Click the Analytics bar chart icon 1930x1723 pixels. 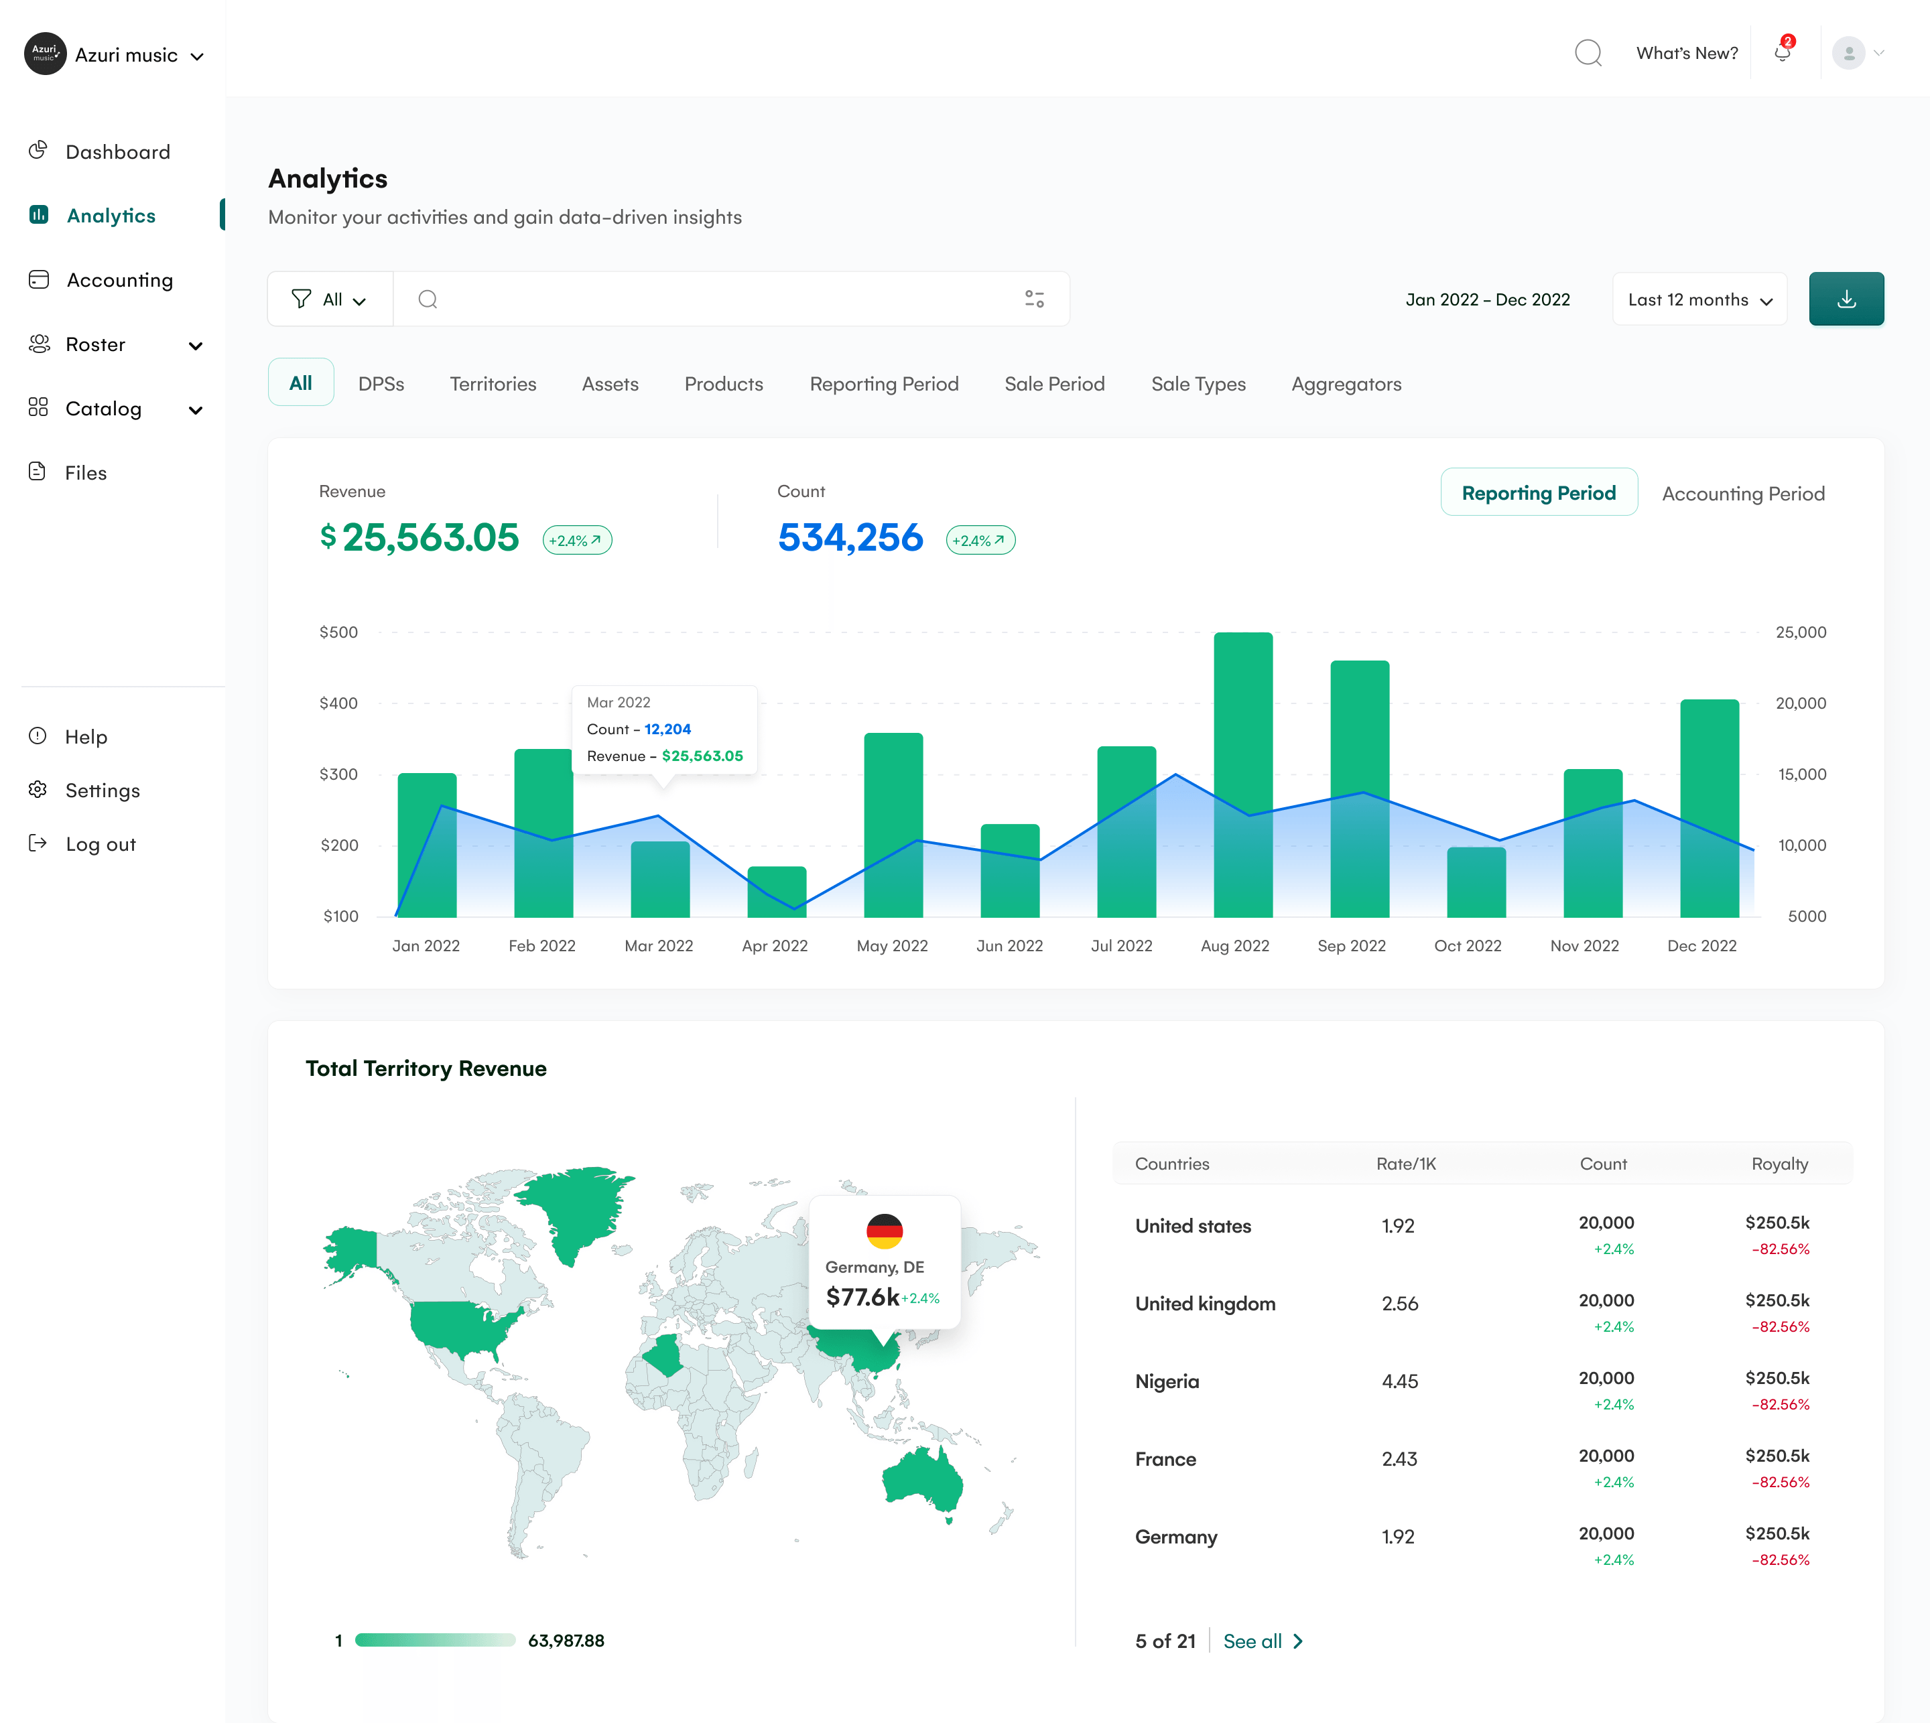point(39,215)
